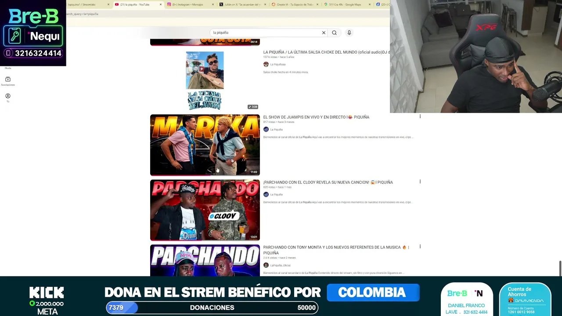
Task: Click the browser address bar URL
Action: tap(83, 14)
